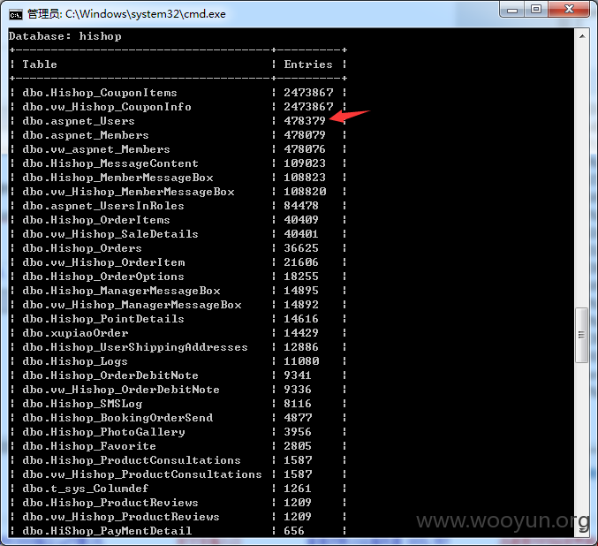The image size is (598, 546).
Task: Click the scrollbar up arrow
Action: coord(582,36)
